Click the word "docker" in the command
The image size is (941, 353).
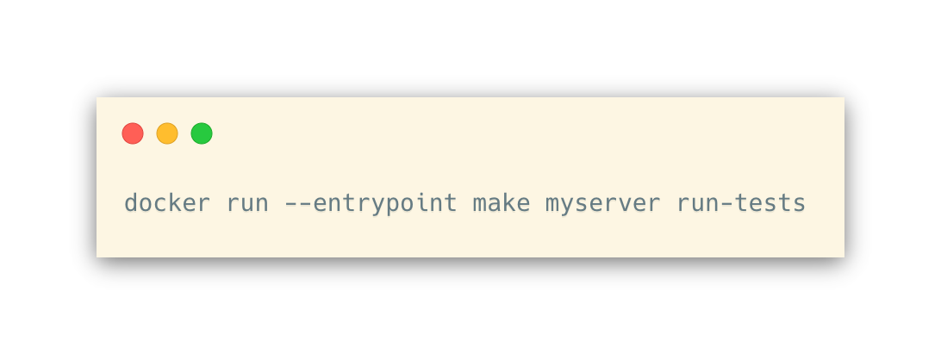tap(167, 202)
